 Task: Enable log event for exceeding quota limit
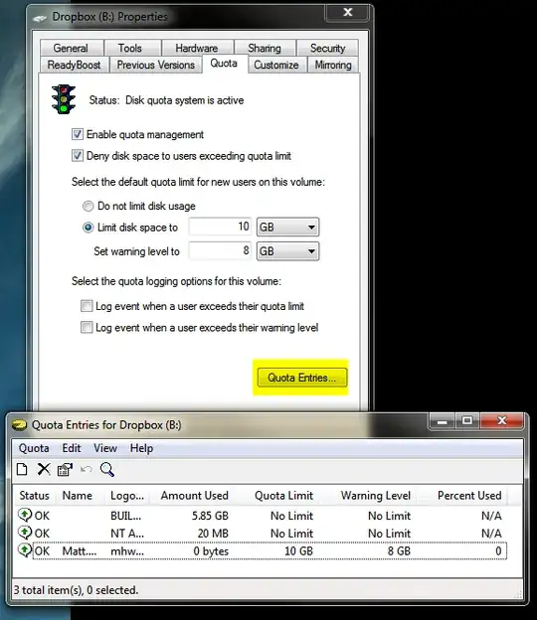click(87, 306)
